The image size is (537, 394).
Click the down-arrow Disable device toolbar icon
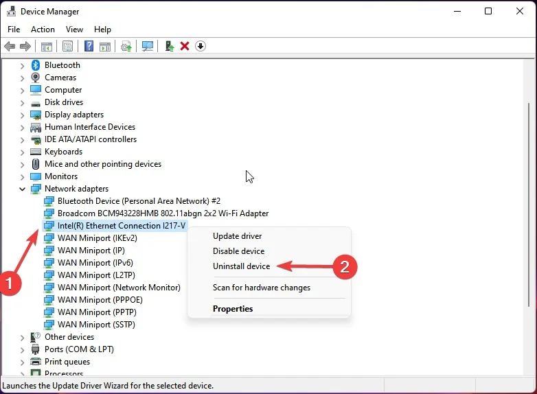tap(201, 46)
